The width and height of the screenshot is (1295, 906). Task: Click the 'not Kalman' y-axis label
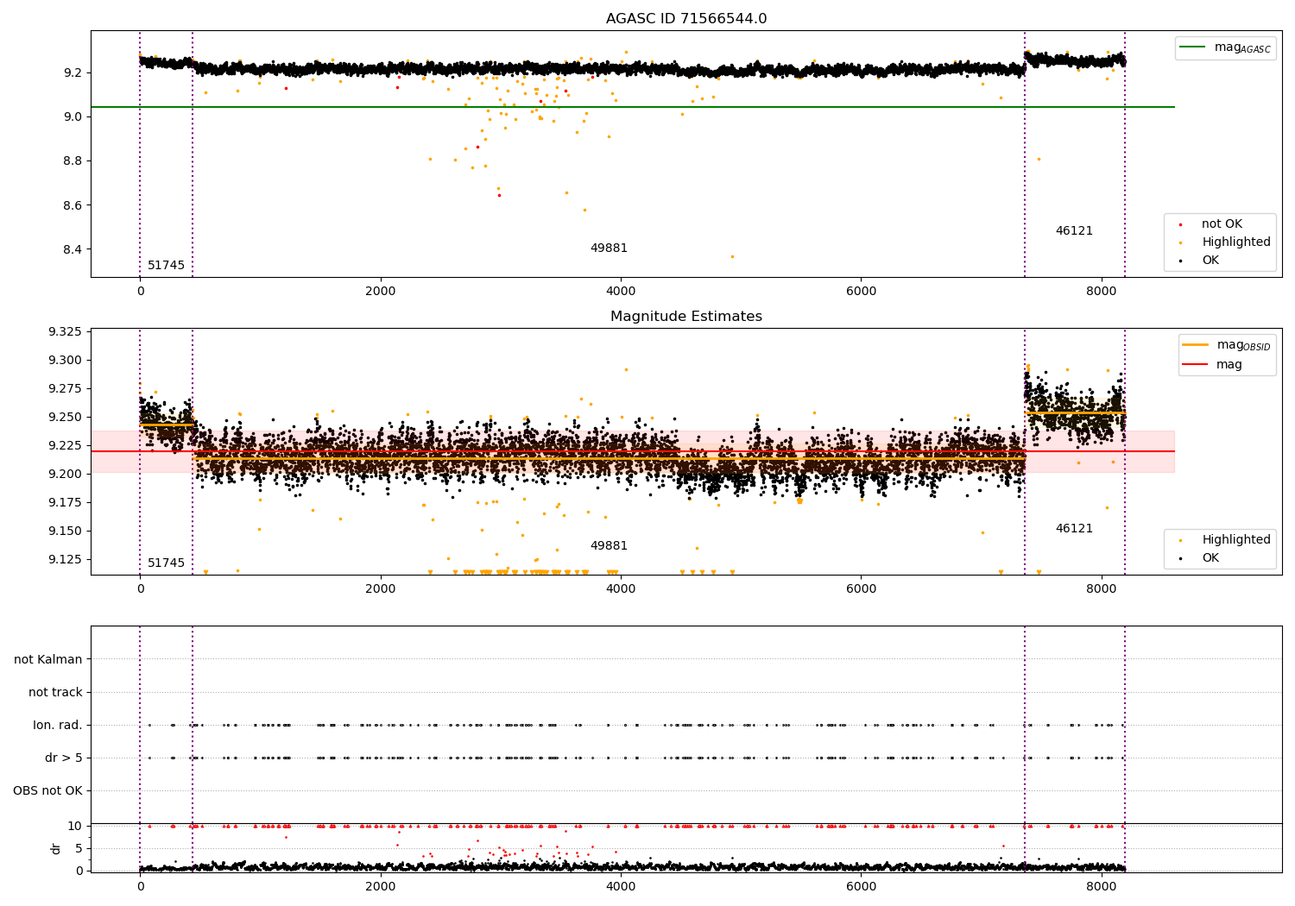48,660
